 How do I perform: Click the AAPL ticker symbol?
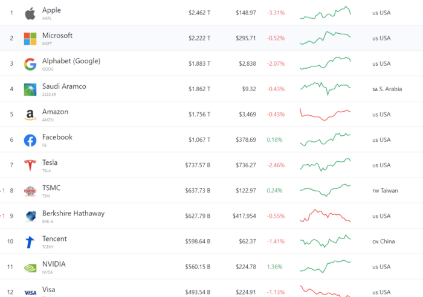tap(47, 18)
